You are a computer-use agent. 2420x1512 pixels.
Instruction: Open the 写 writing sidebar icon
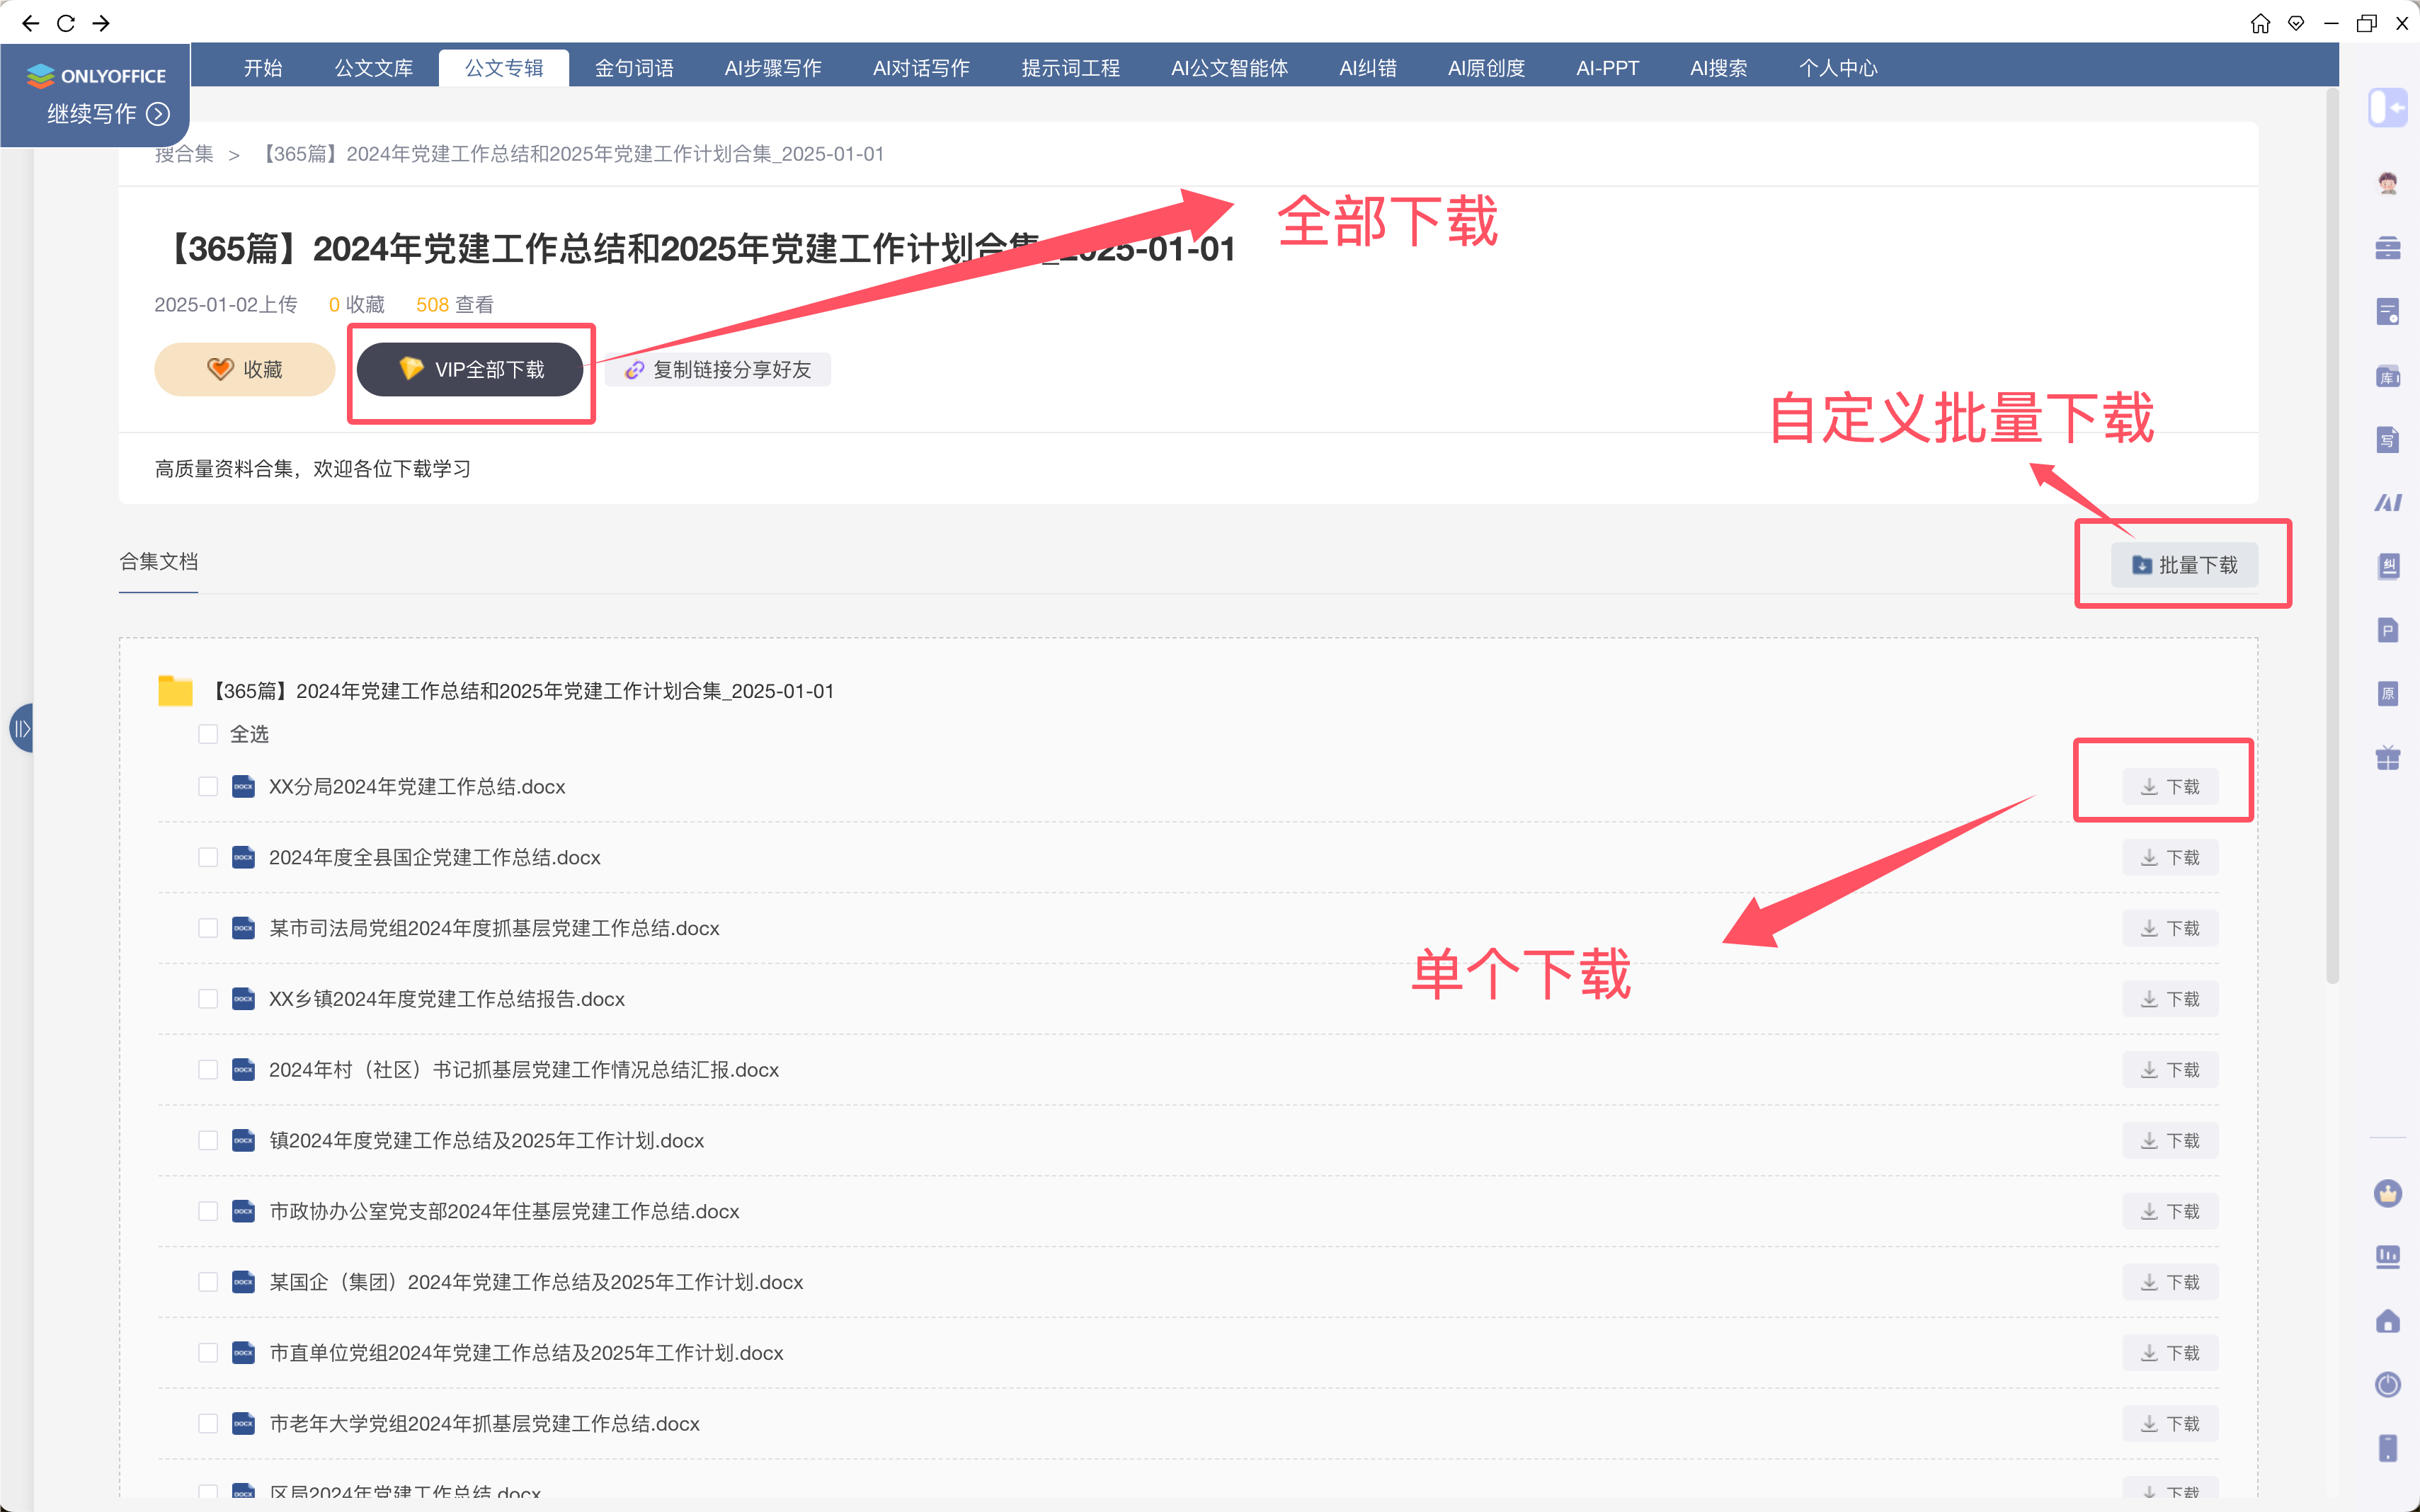pyautogui.click(x=2387, y=440)
